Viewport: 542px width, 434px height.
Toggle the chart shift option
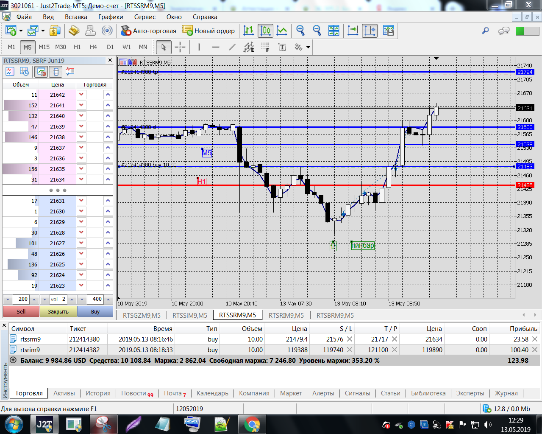click(x=370, y=31)
